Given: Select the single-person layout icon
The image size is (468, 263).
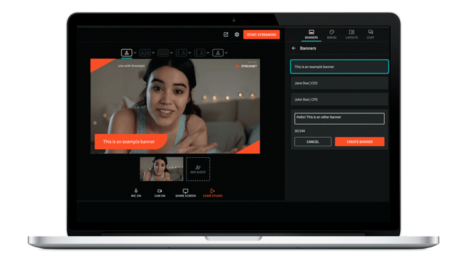Looking at the screenshot, I should click(x=127, y=53).
